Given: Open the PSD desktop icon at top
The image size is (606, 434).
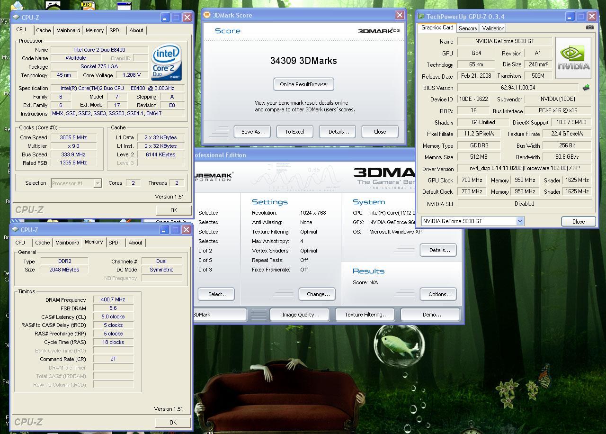Looking at the screenshot, I should (87, 5).
